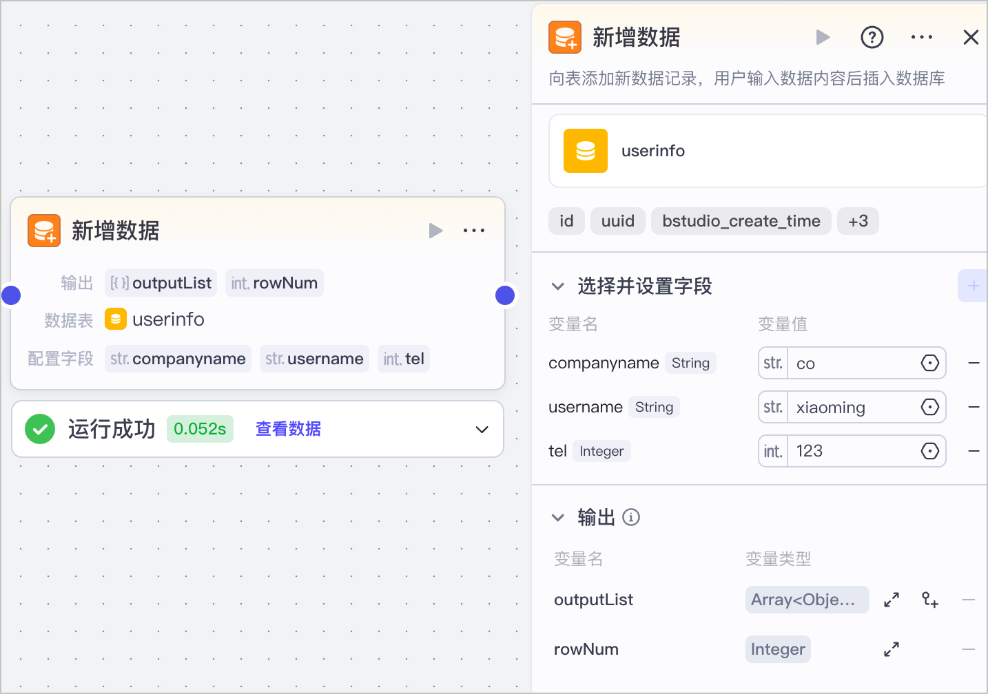Edit the tel value input 123
This screenshot has height=694, width=988.
click(852, 451)
